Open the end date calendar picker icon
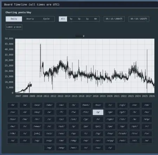 (146, 19)
